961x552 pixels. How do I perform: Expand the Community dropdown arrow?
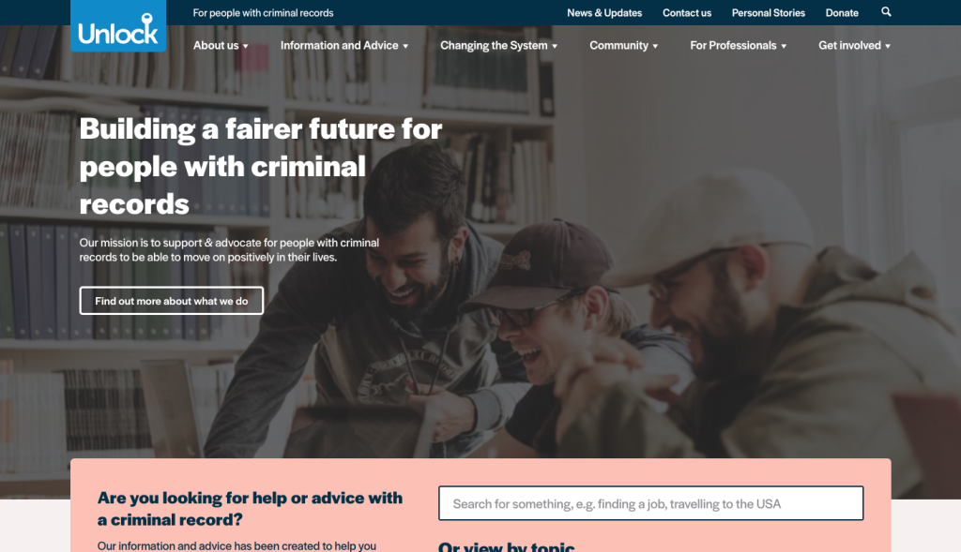coord(655,46)
